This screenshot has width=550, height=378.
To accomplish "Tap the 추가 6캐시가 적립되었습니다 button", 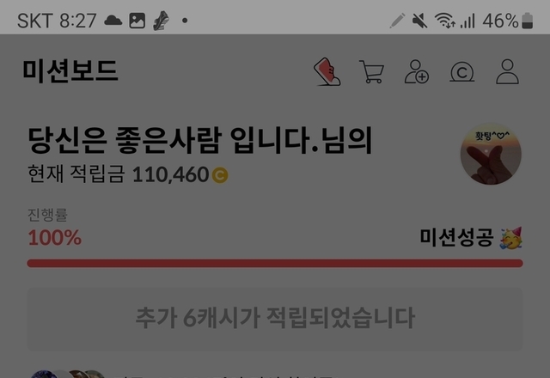I will pos(275,319).
